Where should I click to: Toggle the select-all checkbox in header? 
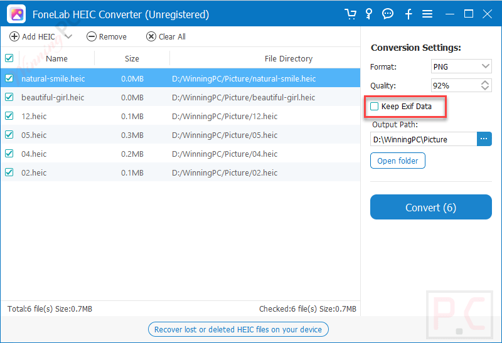9,58
